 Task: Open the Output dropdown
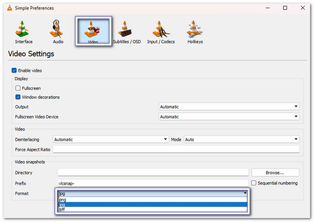click(229, 107)
